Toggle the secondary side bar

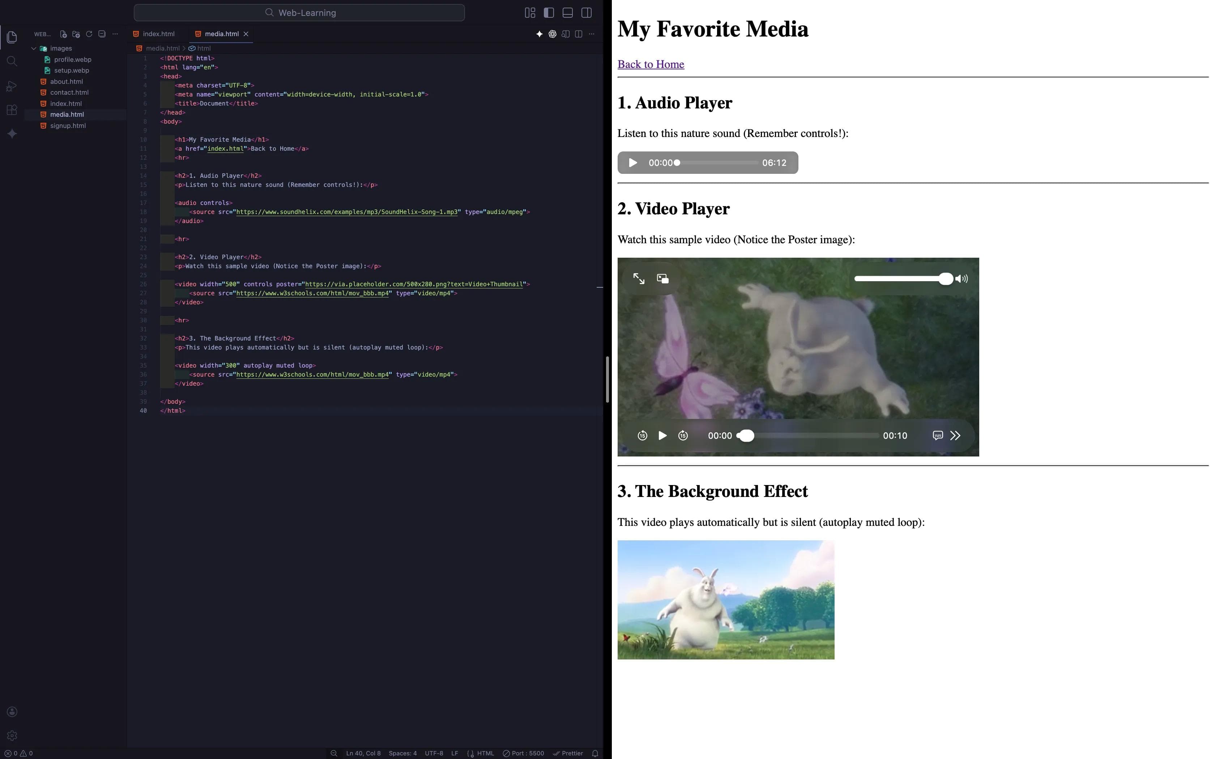[x=586, y=13]
